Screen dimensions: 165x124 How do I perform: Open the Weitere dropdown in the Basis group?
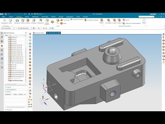pyautogui.click(x=101, y=21)
